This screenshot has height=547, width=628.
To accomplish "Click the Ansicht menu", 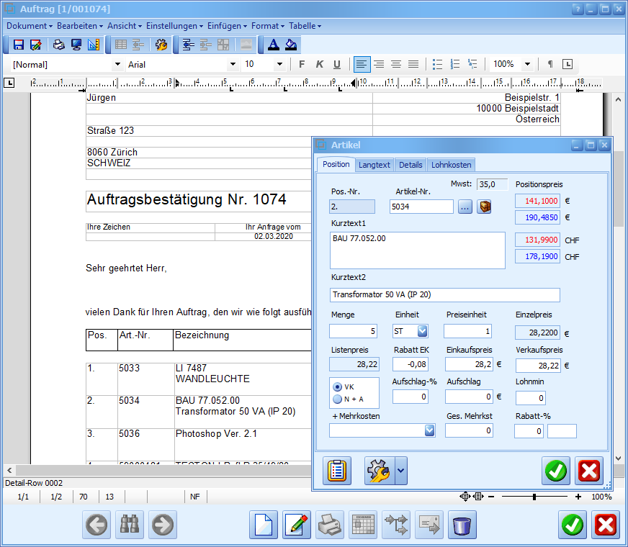I will pyautogui.click(x=125, y=26).
